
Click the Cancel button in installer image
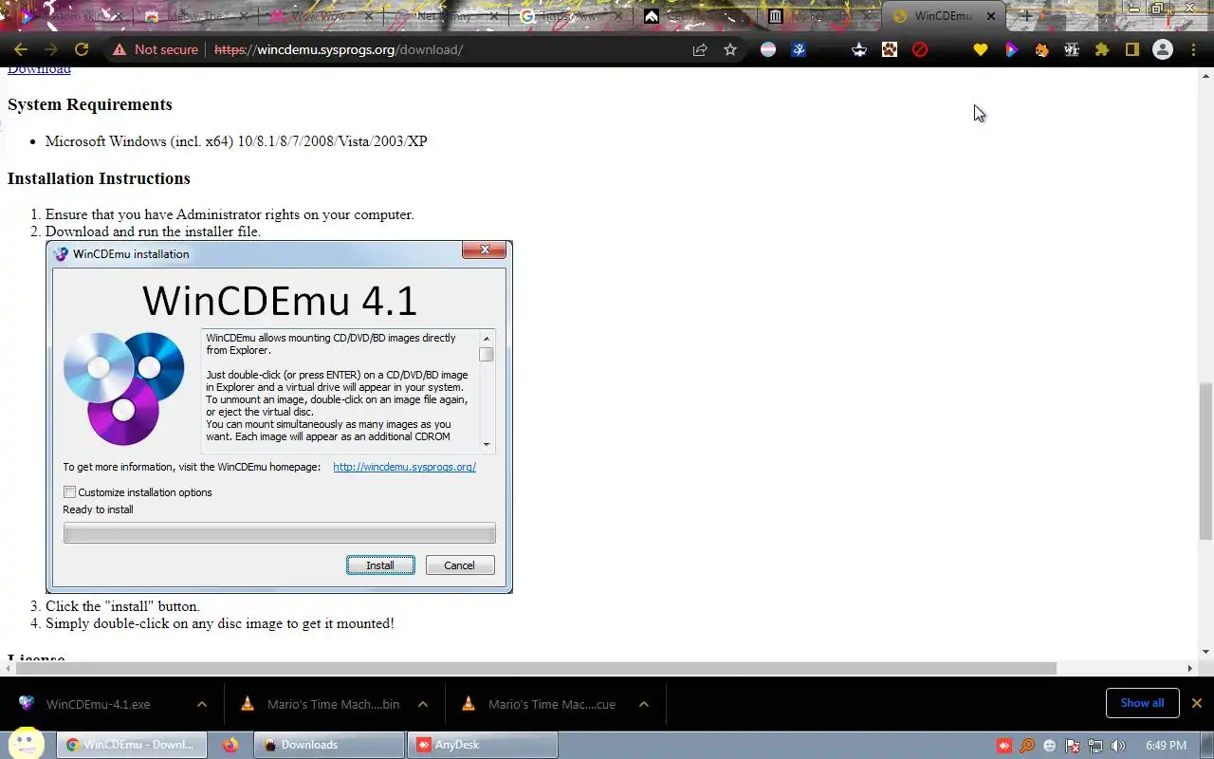(x=460, y=565)
